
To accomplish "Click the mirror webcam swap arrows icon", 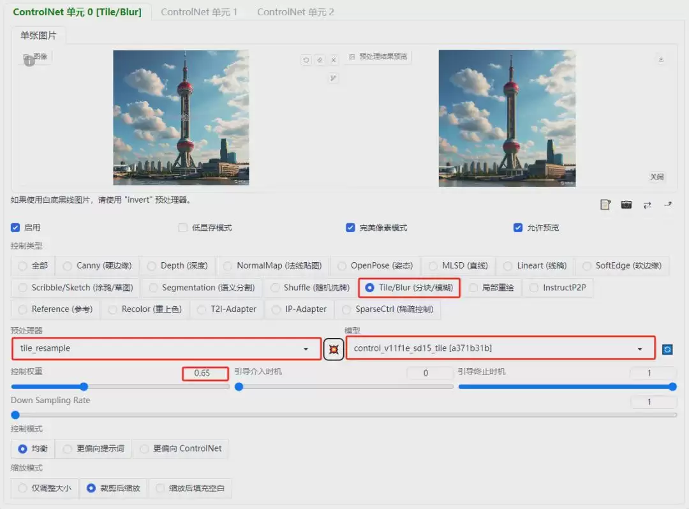I will (648, 205).
